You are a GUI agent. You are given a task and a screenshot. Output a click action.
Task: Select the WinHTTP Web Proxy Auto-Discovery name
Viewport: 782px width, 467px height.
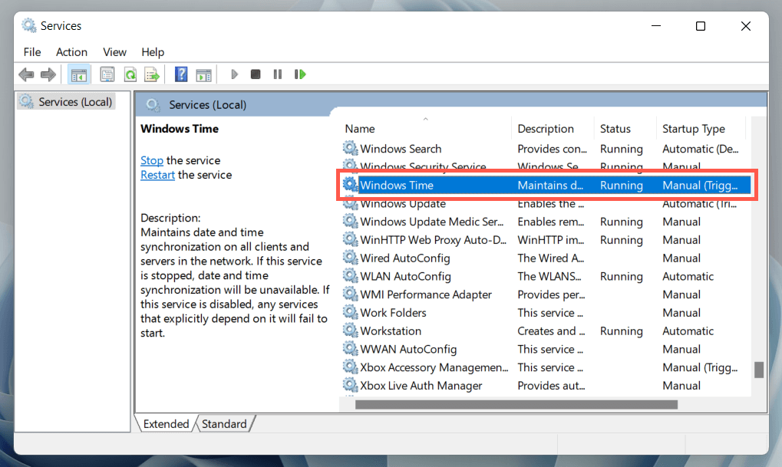(x=434, y=240)
